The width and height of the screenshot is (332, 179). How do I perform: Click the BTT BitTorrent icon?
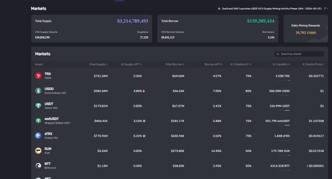point(38,166)
